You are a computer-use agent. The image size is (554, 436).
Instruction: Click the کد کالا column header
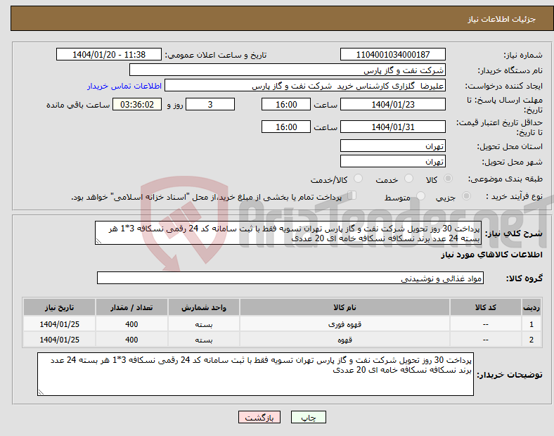tap(486, 307)
